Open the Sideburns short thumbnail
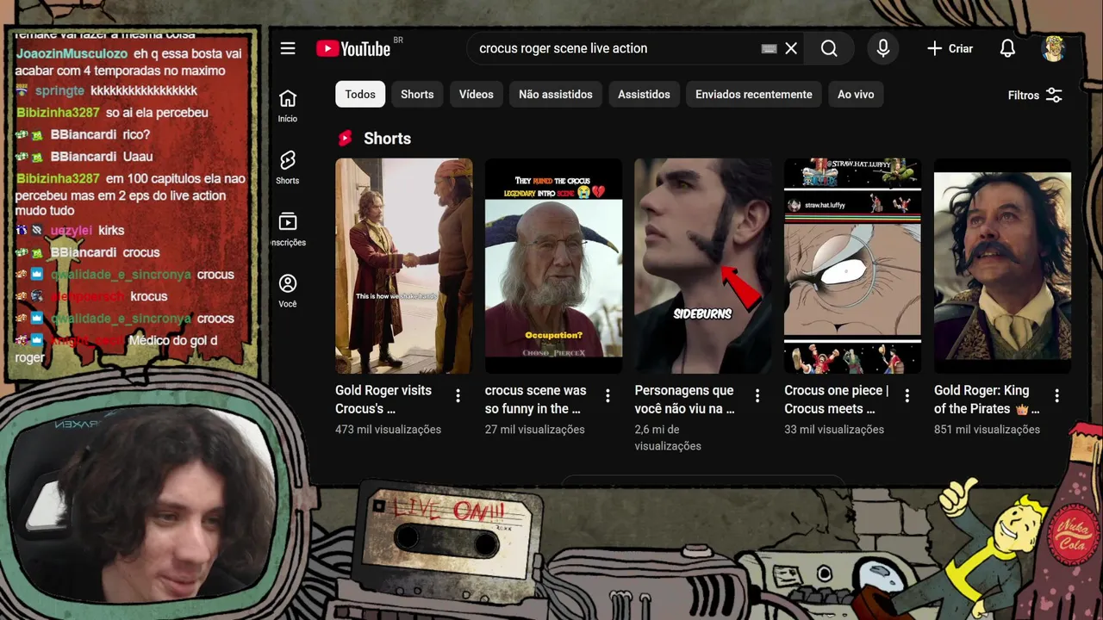 tap(703, 266)
